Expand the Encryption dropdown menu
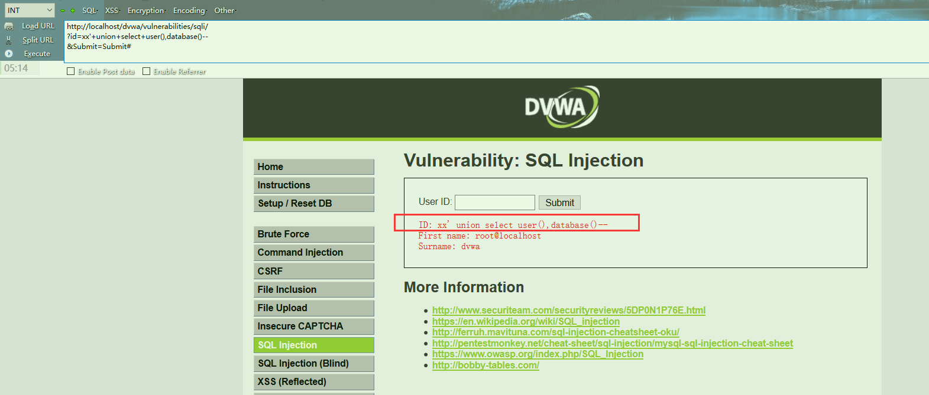Image resolution: width=929 pixels, height=395 pixels. (x=146, y=11)
